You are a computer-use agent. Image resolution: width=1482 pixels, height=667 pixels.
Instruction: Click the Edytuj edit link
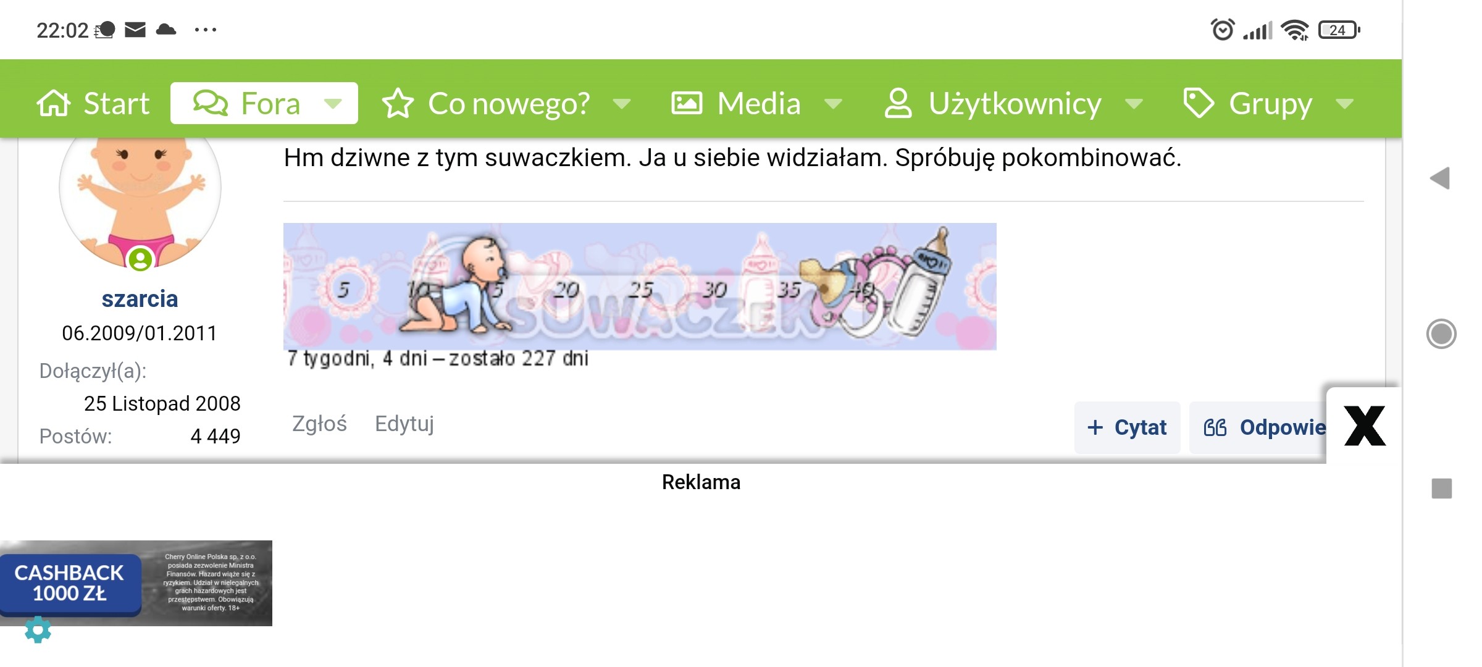(x=404, y=424)
